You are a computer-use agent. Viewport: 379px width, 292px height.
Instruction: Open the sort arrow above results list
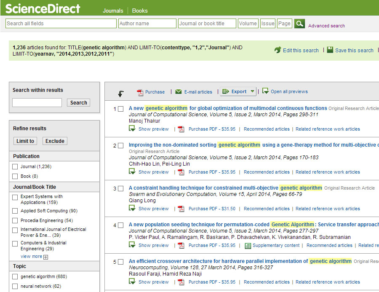tap(121, 94)
